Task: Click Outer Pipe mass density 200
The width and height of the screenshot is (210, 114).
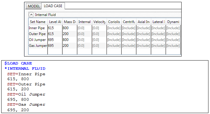Action: 70,34
